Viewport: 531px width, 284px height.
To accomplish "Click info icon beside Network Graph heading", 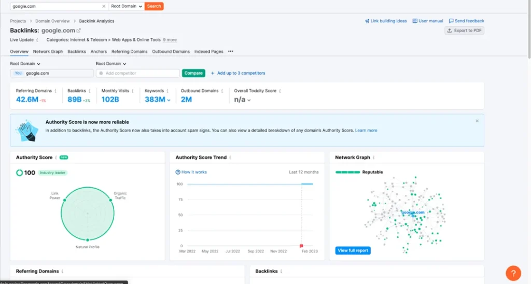I will point(374,158).
